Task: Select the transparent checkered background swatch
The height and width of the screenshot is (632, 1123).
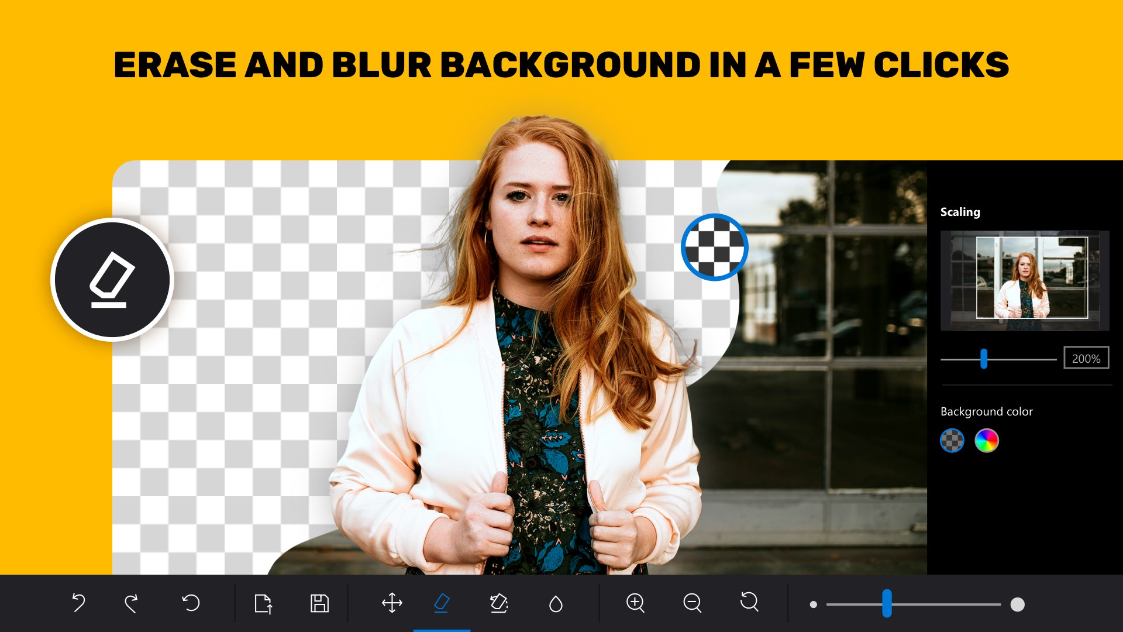Action: coord(952,441)
